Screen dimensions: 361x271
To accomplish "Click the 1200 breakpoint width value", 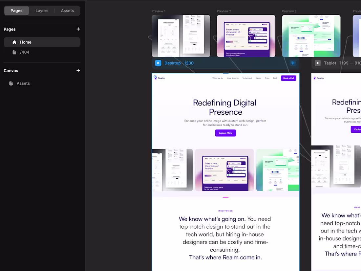I will tap(189, 63).
